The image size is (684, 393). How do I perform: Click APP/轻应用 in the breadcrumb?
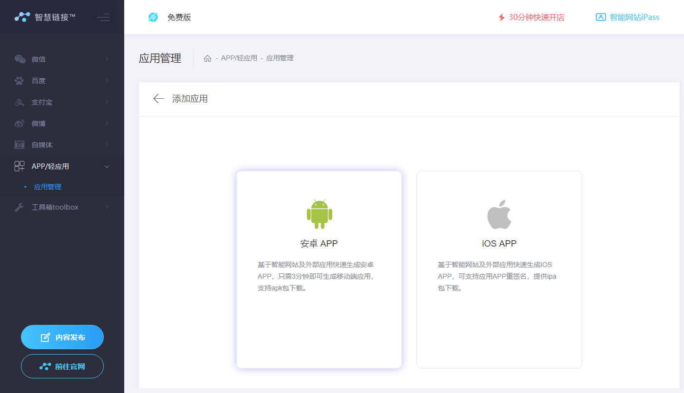pos(239,58)
